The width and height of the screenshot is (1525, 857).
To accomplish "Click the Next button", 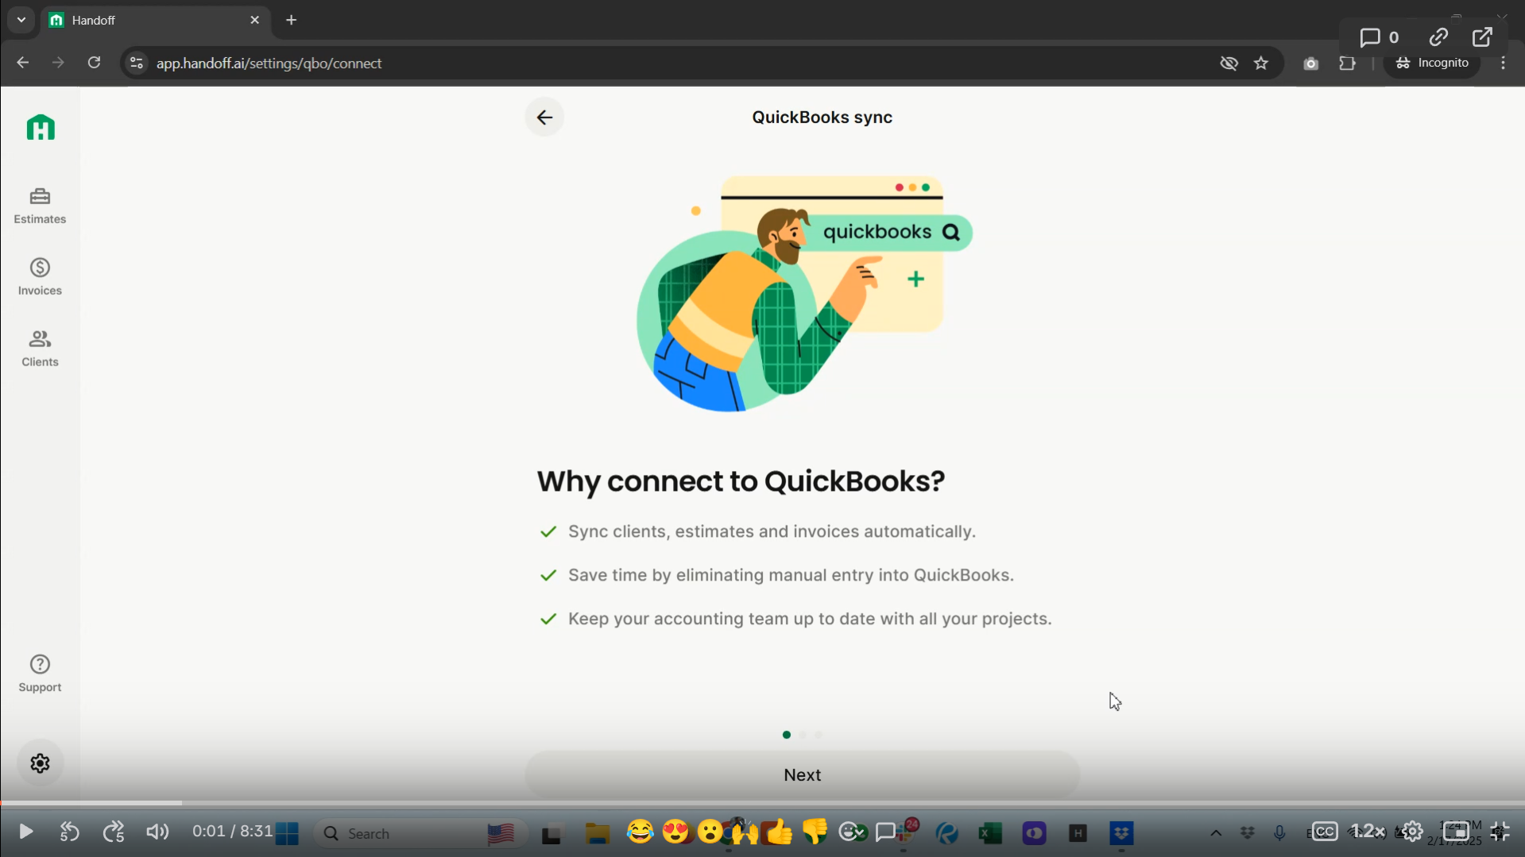I will [x=802, y=775].
